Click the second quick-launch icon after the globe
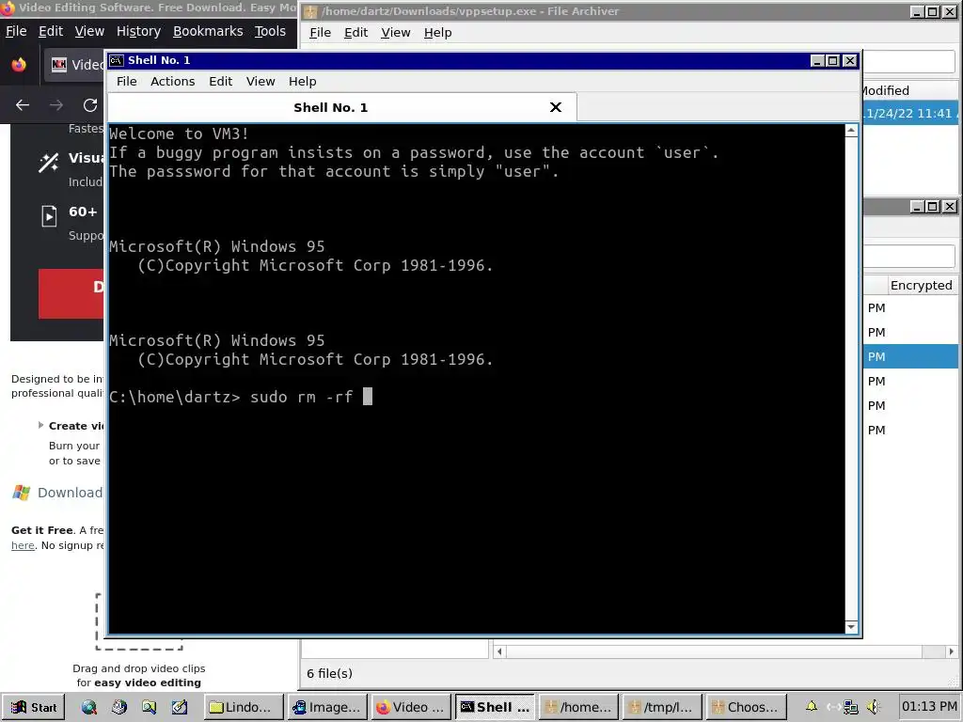 click(119, 707)
